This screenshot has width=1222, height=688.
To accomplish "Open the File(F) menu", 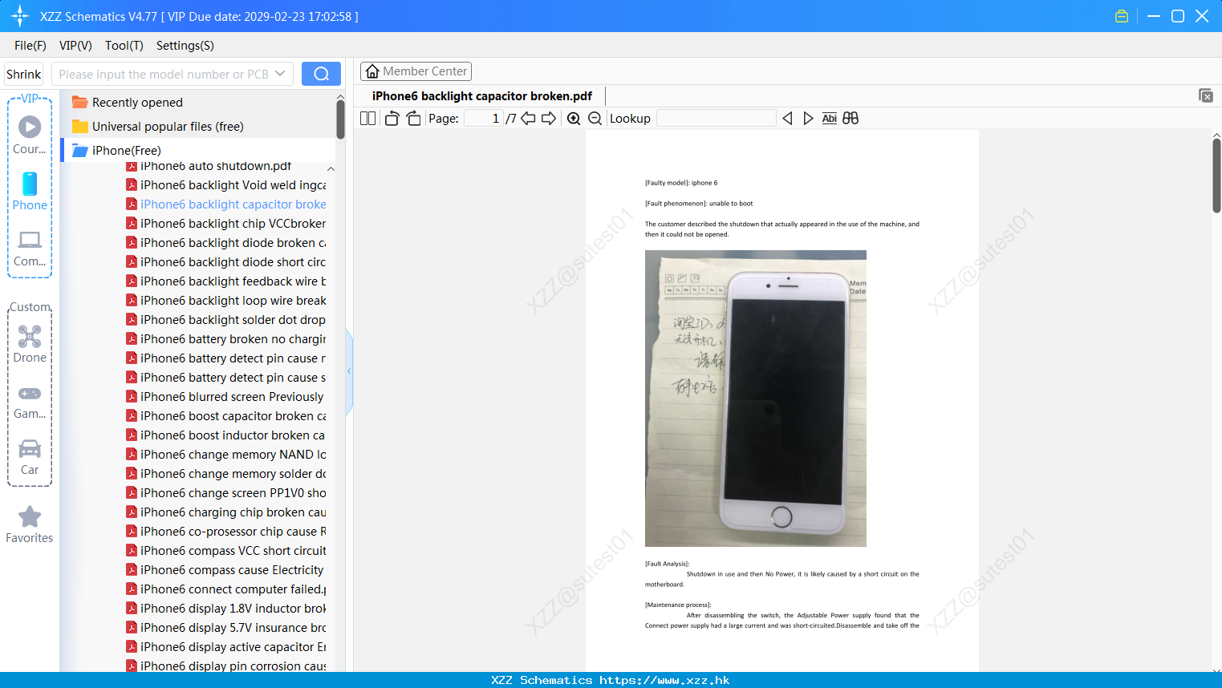I will (30, 46).
